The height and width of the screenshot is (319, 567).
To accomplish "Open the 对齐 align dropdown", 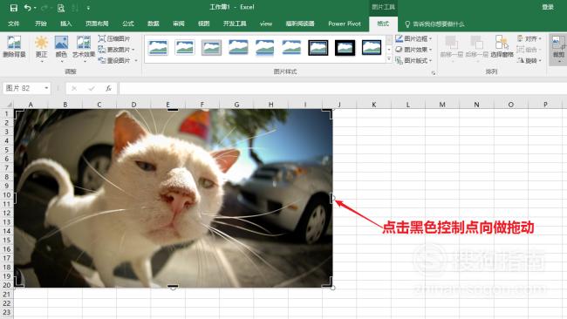I will (529, 38).
